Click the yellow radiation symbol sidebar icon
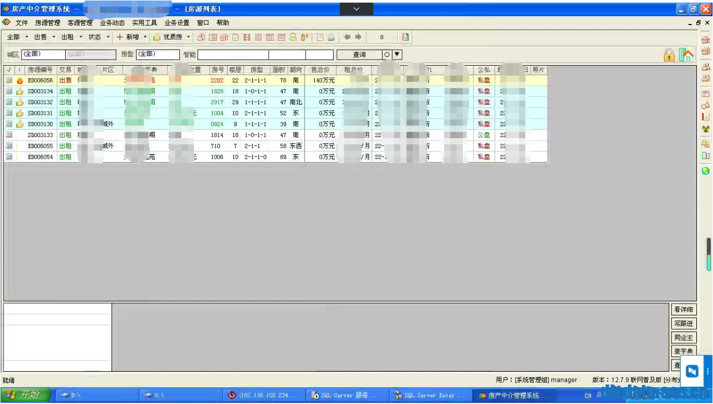The width and height of the screenshot is (713, 404). click(x=706, y=129)
